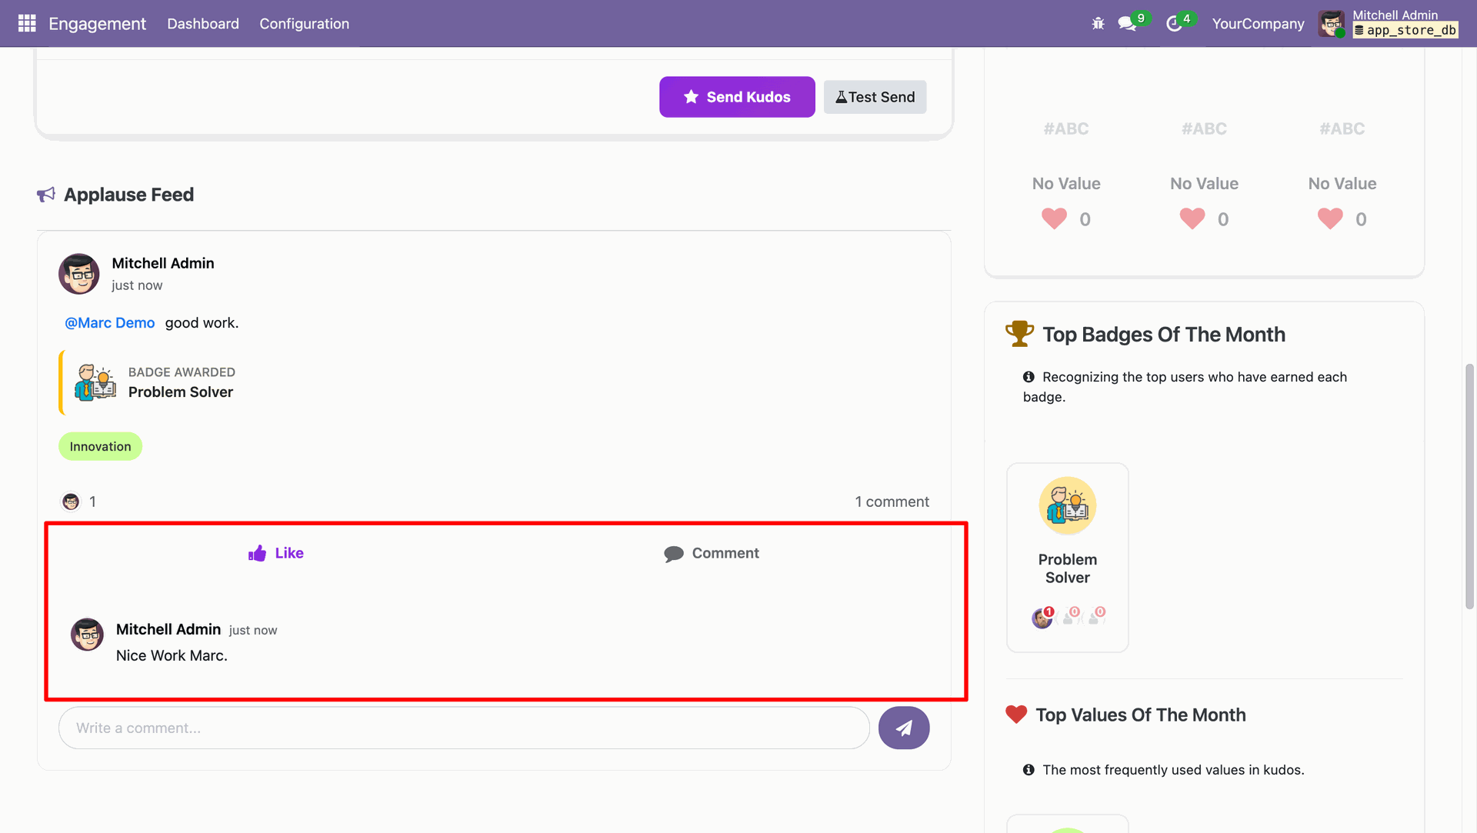
Task: Click the first No Value heart icon
Action: pos(1054,219)
